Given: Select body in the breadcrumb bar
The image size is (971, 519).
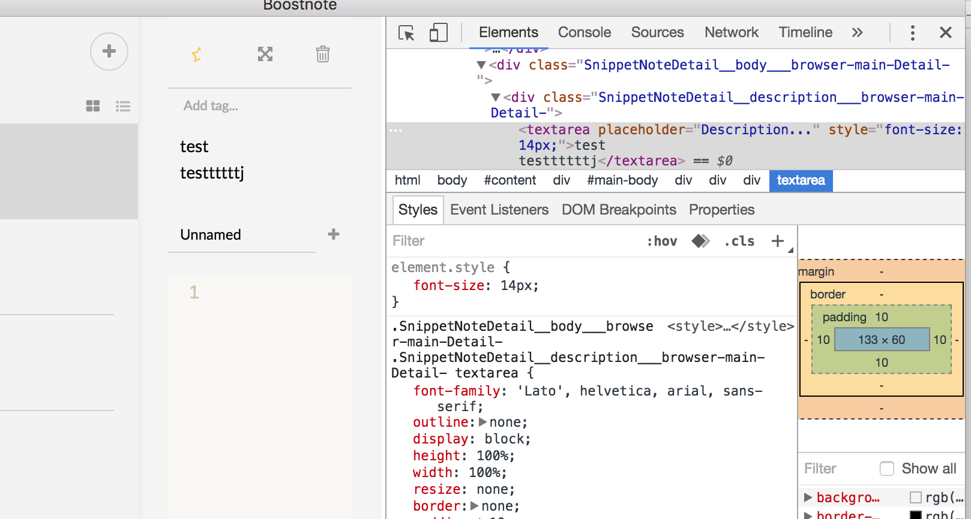Looking at the screenshot, I should pos(452,180).
